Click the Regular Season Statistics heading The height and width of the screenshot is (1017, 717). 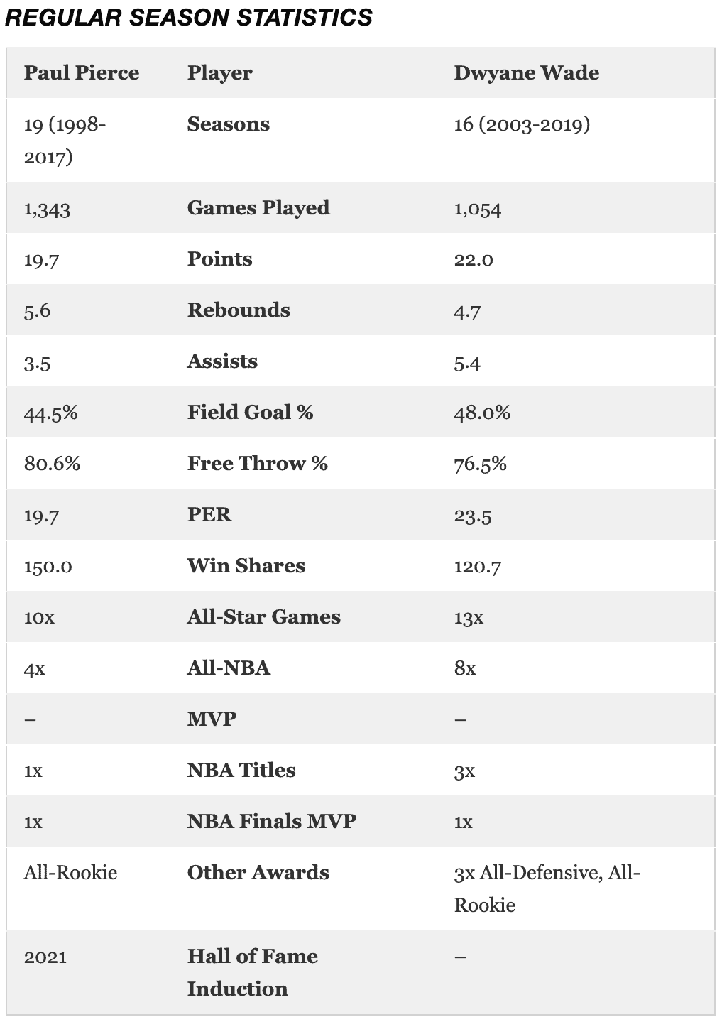188,18
